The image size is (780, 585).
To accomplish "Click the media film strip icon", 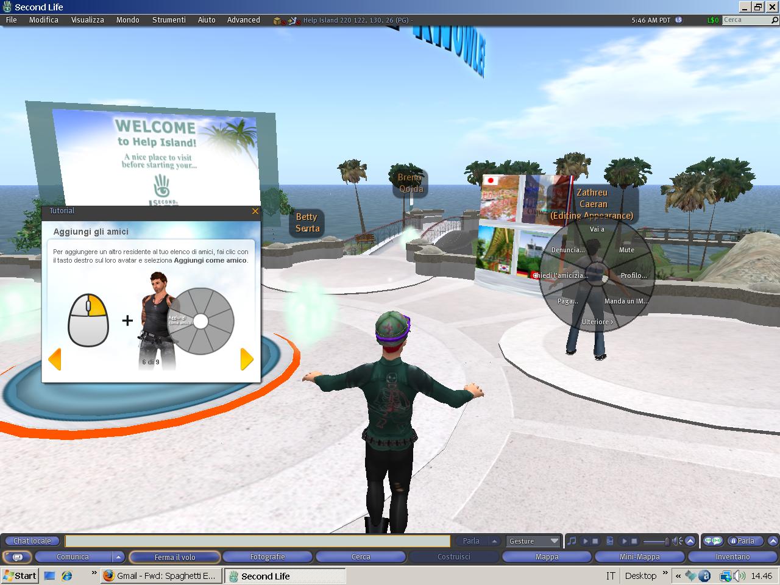I will (x=610, y=541).
